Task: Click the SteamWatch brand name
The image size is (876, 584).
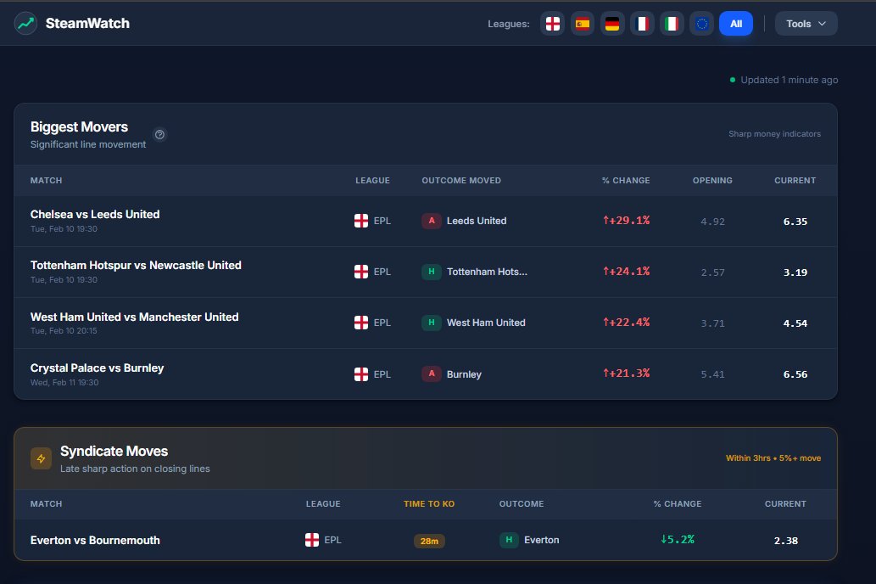Action: [x=87, y=24]
